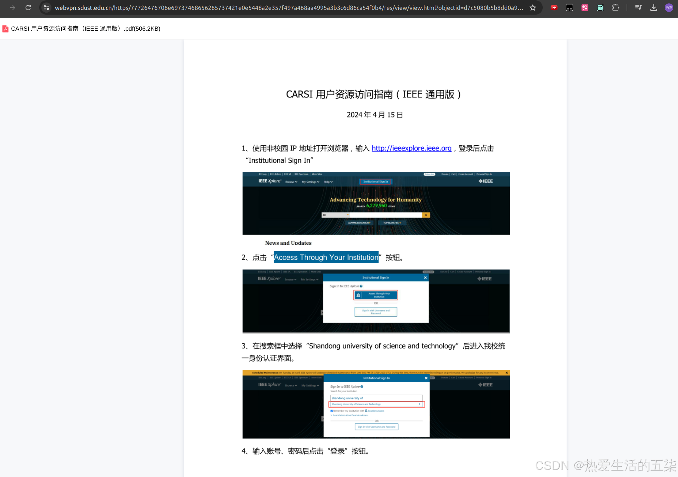Click the Access Through Your Institution screenshot
The image size is (678, 477).
(x=376, y=301)
